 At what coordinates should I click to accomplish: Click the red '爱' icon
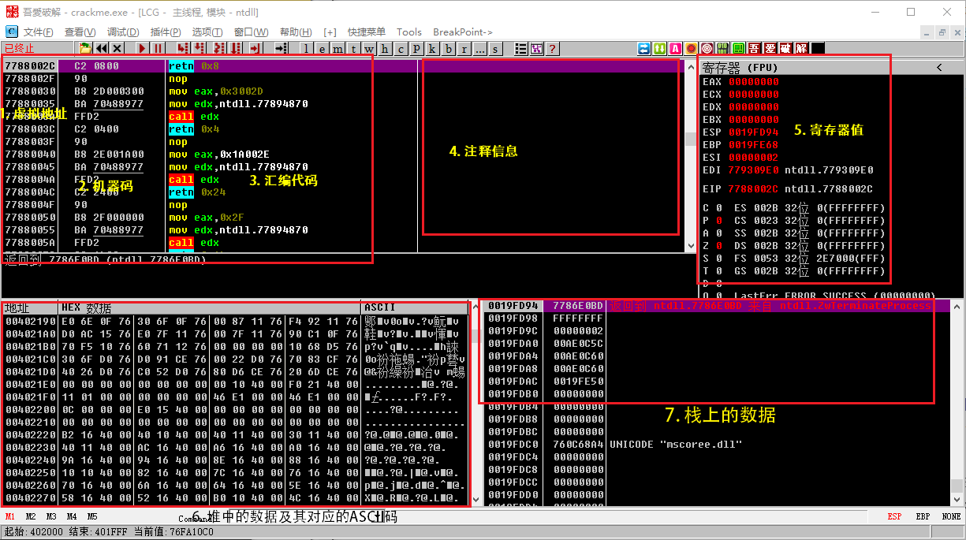click(x=770, y=49)
